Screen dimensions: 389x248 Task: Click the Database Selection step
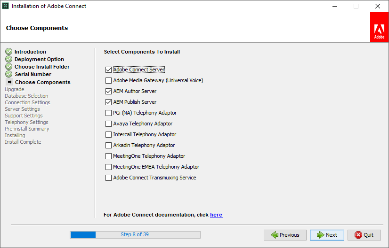(x=26, y=96)
